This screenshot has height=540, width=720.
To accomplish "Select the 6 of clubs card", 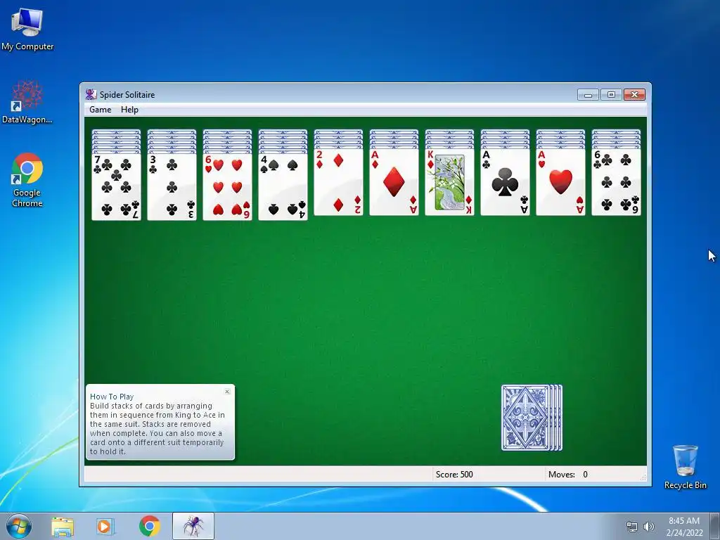I will 616,182.
